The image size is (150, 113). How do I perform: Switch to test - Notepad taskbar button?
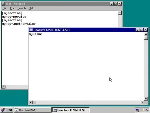tap(33, 110)
